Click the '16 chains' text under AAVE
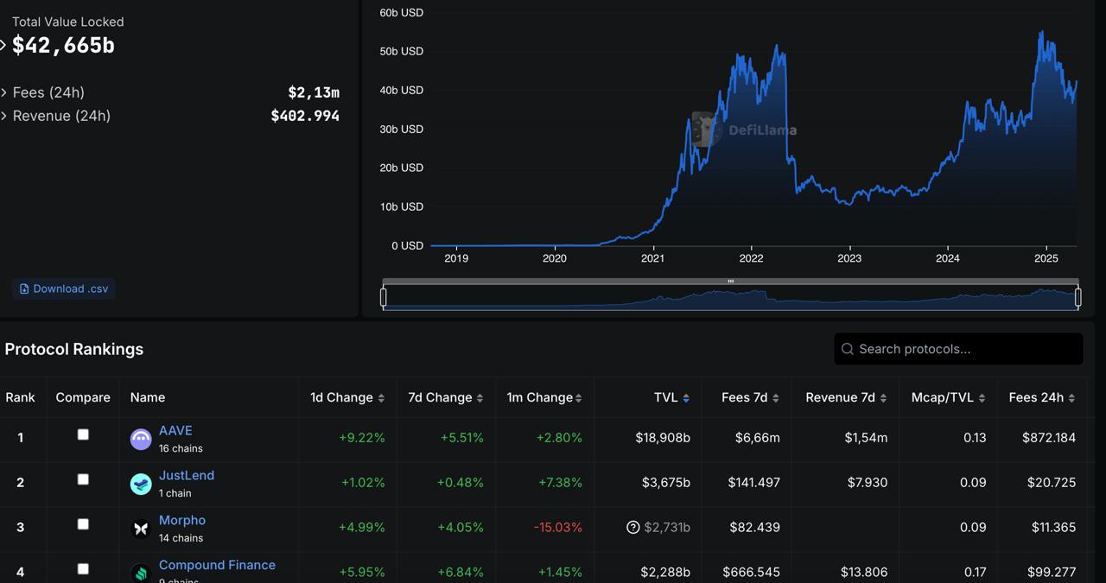Image resolution: width=1106 pixels, height=583 pixels. [x=181, y=448]
